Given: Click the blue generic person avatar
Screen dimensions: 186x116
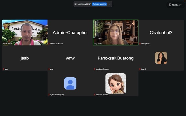Looking at the screenshot, I should pos(70,84).
